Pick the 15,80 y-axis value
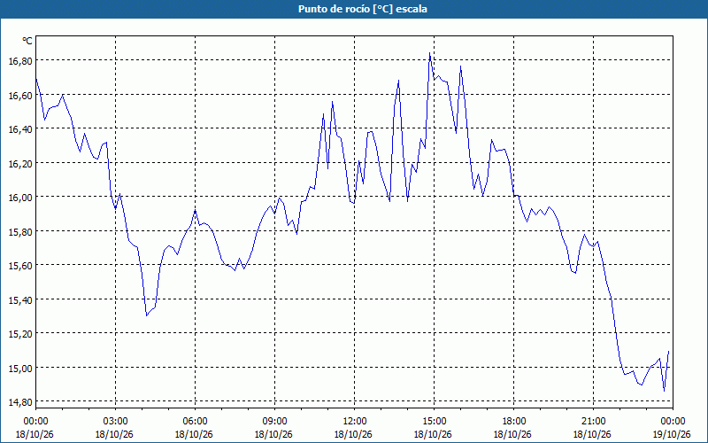Viewport: 708px width, 443px height. (20, 232)
